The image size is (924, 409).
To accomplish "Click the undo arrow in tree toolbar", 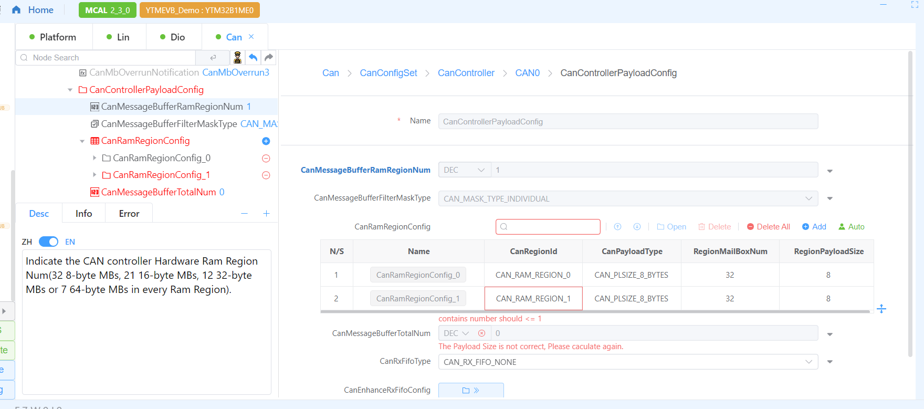I will pyautogui.click(x=253, y=57).
